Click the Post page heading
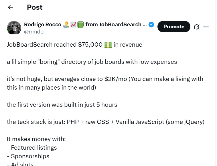The width and height of the screenshot is (217, 166). (35, 7)
